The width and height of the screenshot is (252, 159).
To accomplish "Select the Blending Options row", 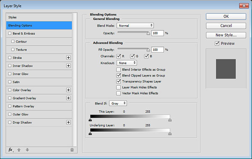I will (39, 25).
